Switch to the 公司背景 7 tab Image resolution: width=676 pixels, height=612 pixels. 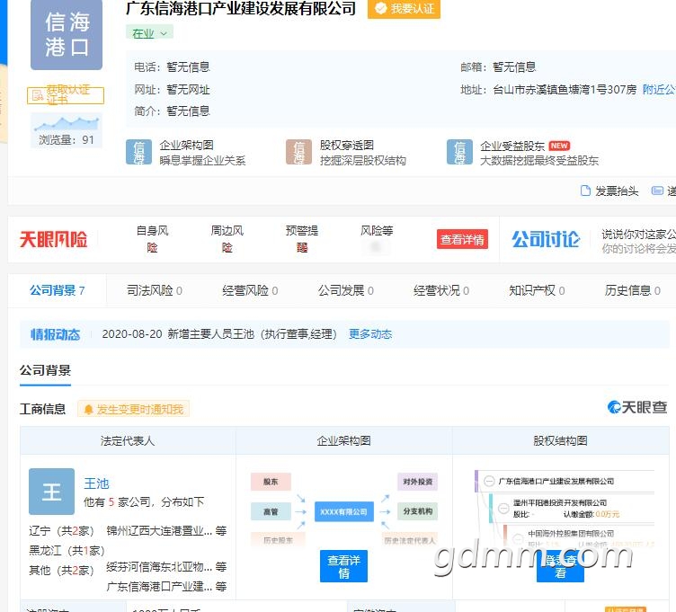(x=57, y=290)
